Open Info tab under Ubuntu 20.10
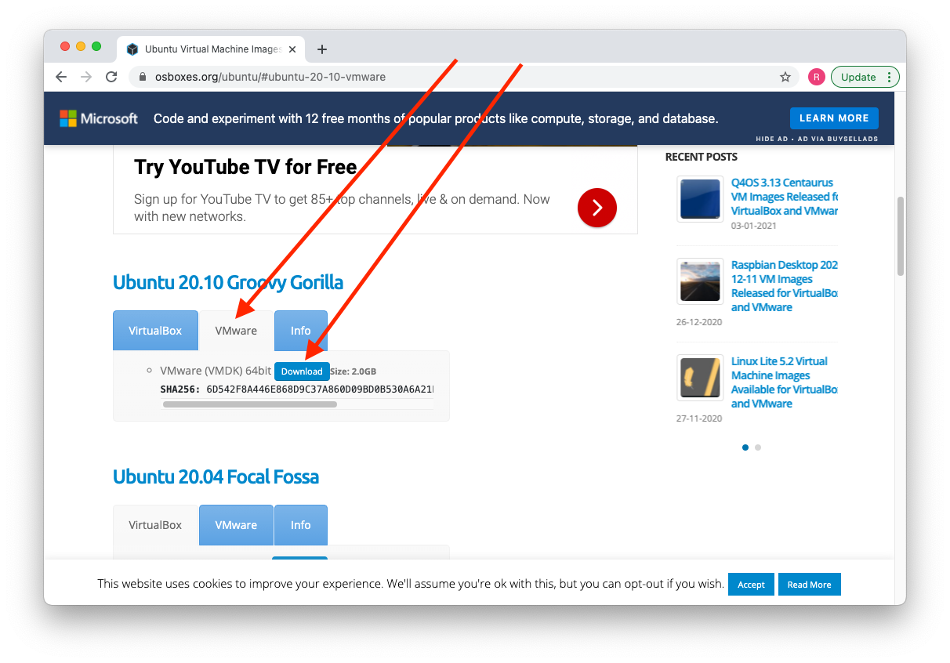This screenshot has width=950, height=663. point(301,331)
